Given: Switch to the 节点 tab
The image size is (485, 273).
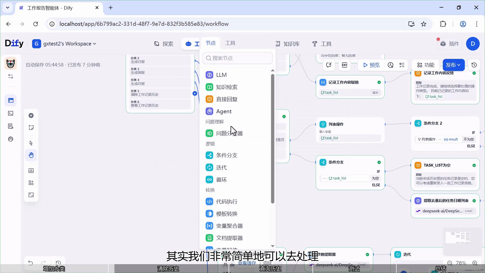Looking at the screenshot, I should coord(211,43).
